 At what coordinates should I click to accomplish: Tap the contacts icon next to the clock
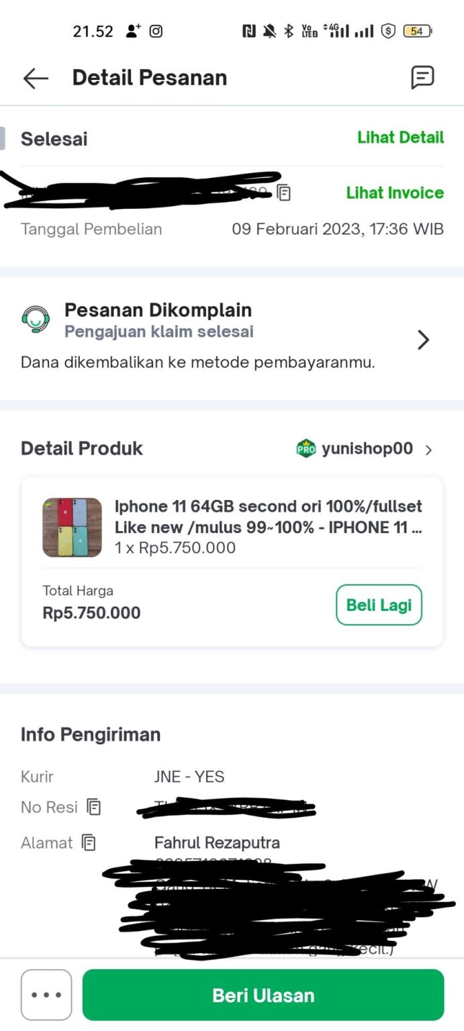132,30
